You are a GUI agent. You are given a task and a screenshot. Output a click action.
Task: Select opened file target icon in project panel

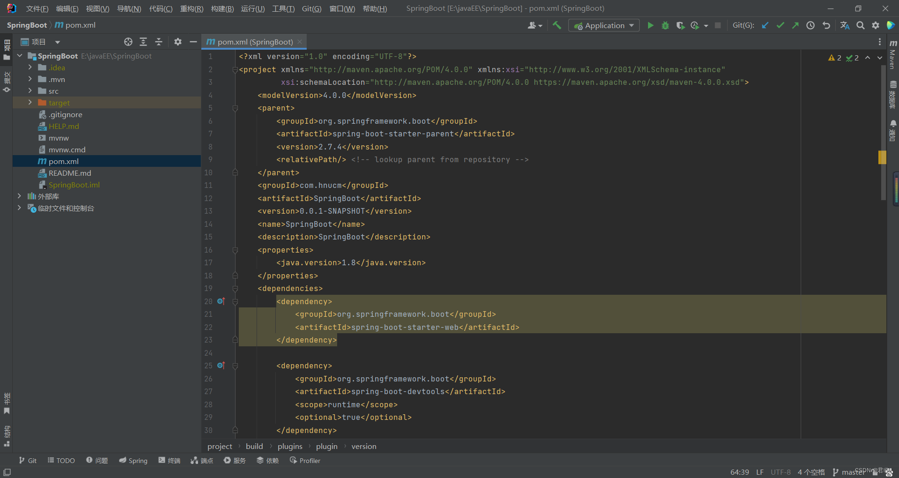[128, 42]
